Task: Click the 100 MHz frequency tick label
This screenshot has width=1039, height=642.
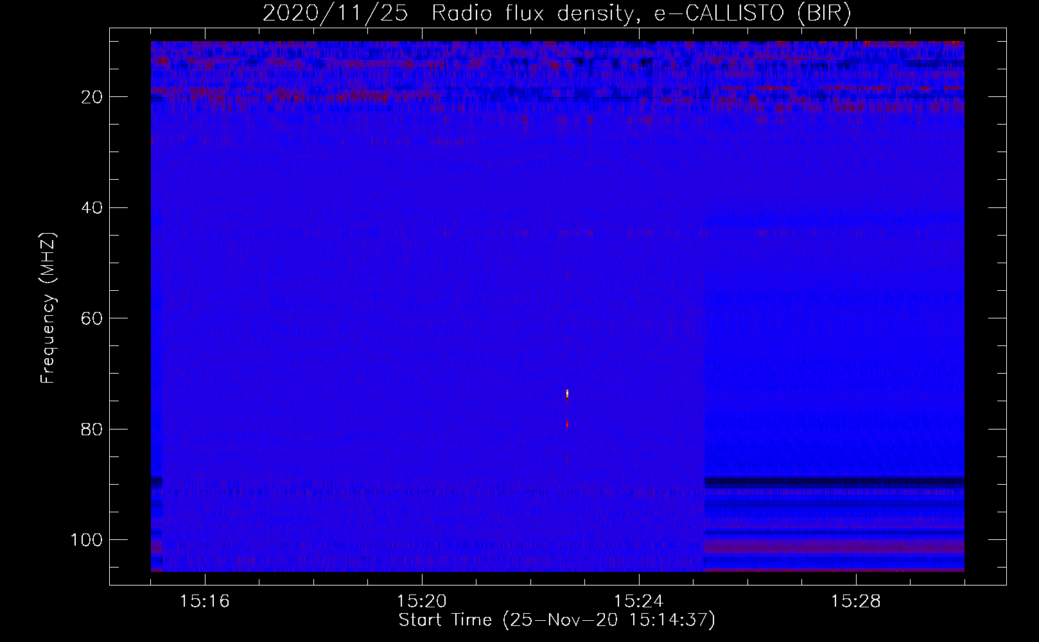Action: click(x=87, y=540)
